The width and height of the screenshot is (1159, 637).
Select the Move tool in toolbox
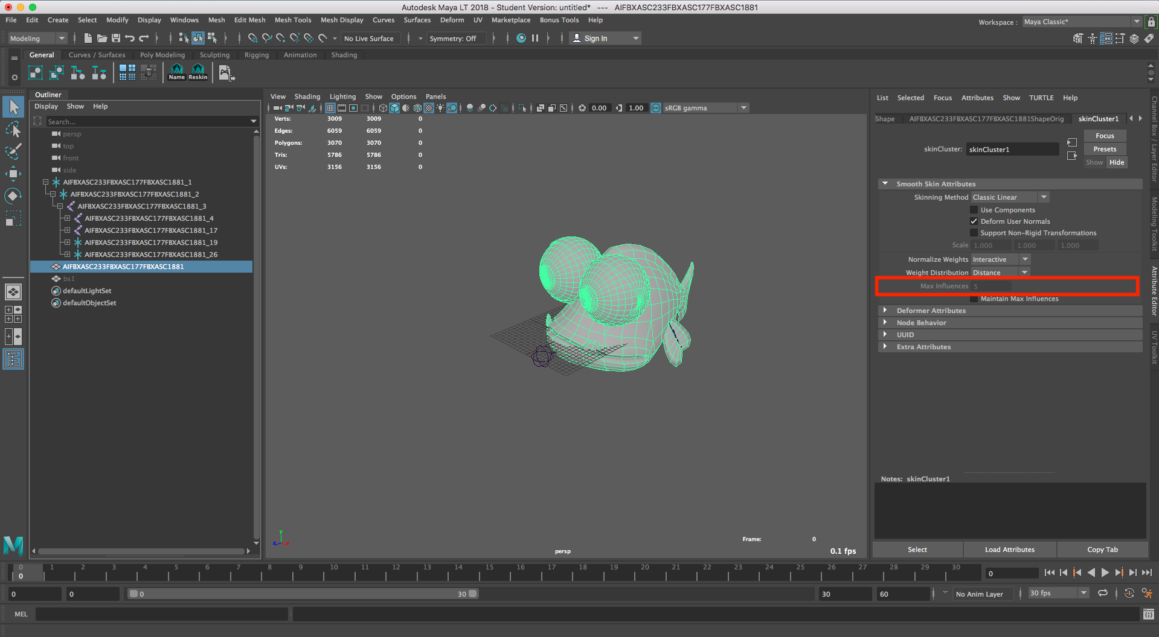click(13, 174)
